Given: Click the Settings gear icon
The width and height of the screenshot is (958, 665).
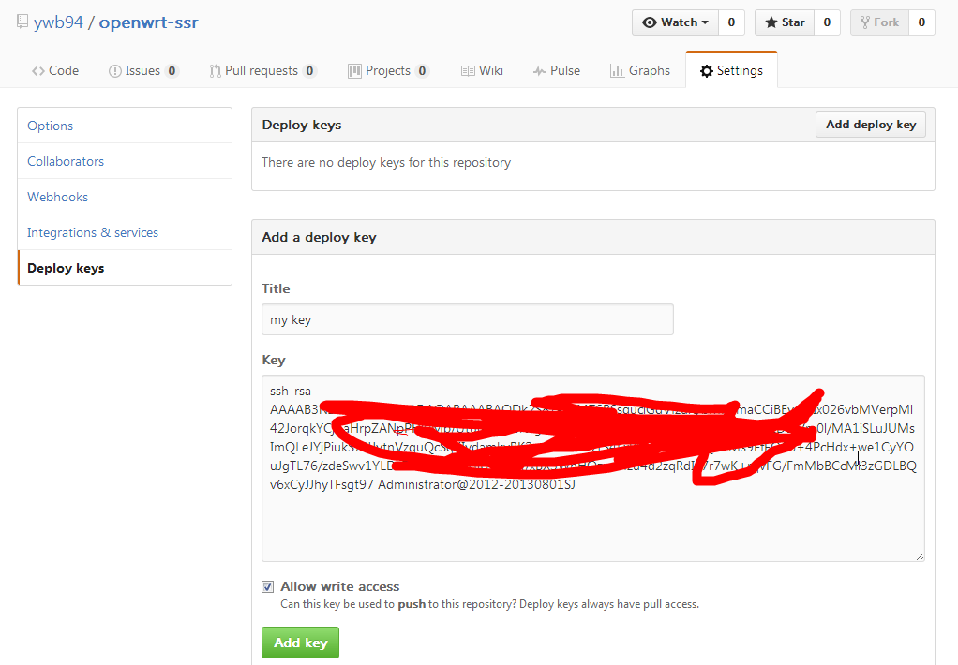Looking at the screenshot, I should 707,71.
